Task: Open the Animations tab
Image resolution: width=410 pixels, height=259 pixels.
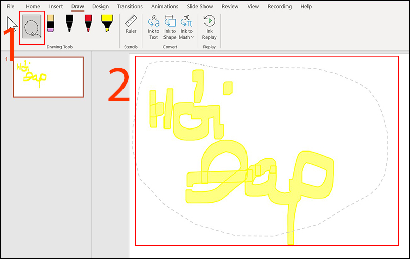Action: 165,7
